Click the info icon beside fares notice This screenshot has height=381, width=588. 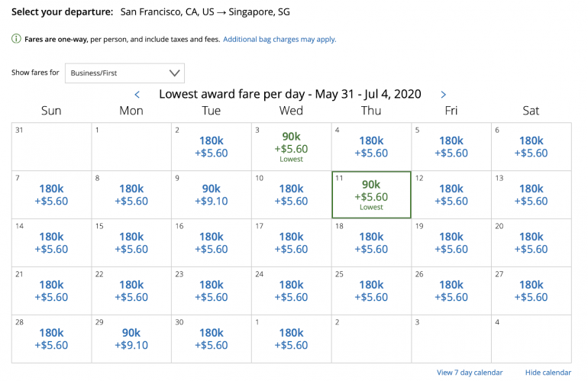pyautogui.click(x=16, y=39)
